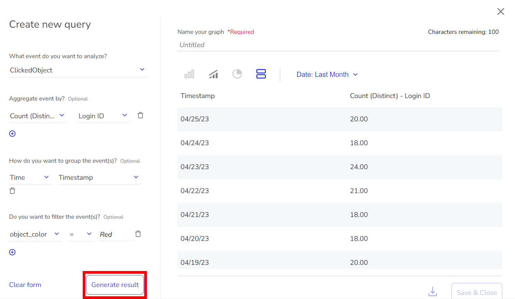The width and height of the screenshot is (515, 299).
Task: Open the Login ID field dropdown
Action: pyautogui.click(x=104, y=116)
